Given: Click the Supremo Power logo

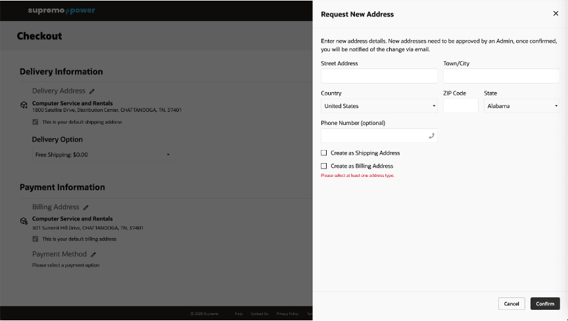Looking at the screenshot, I should pos(62,11).
